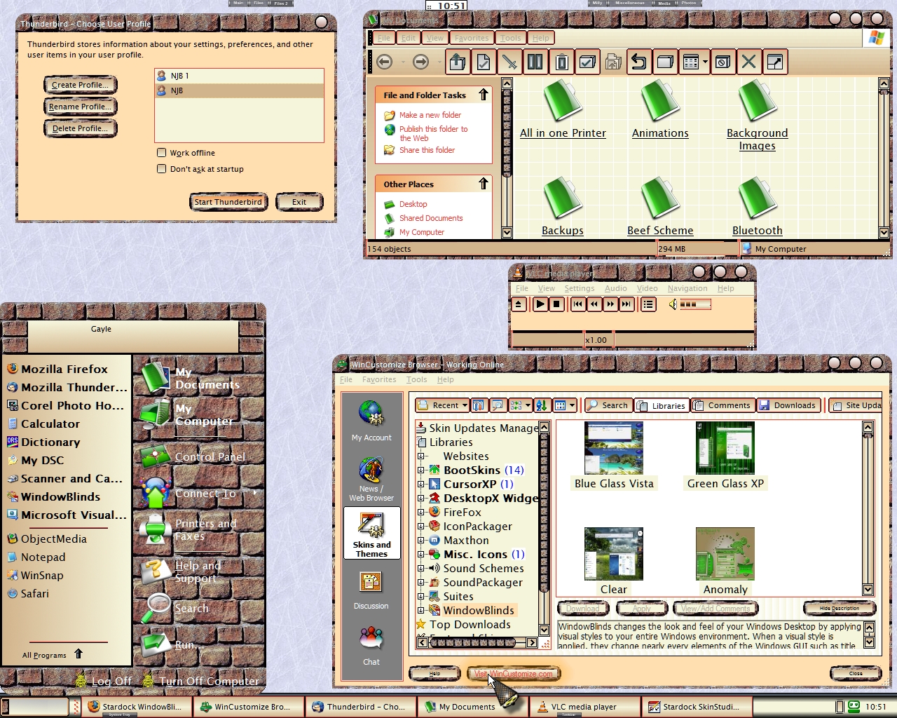
Task: Click the sword-shaped Cut toolbar icon
Action: pos(509,62)
